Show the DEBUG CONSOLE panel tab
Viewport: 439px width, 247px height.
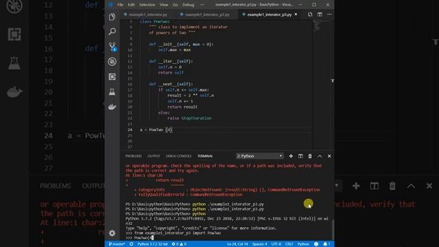tap(178, 156)
